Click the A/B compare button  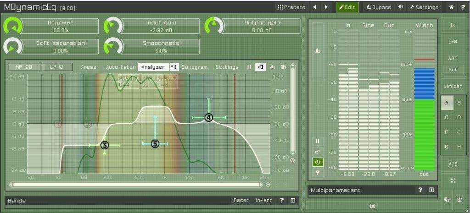point(453,164)
